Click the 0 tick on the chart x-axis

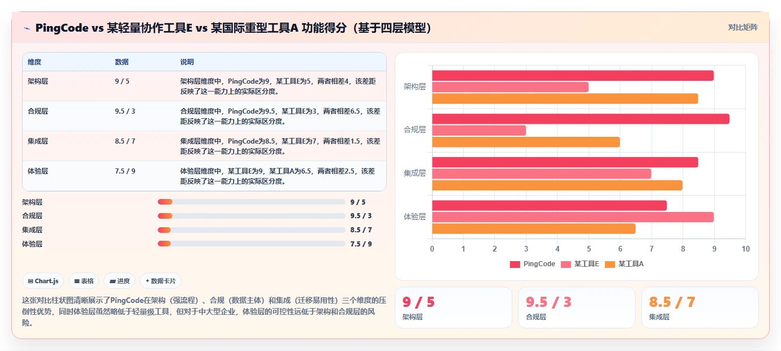coord(432,249)
